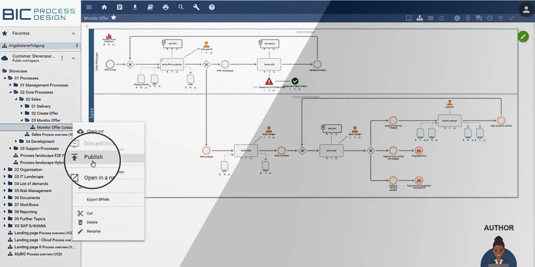This screenshot has width=535, height=267.
Task: Open the 04 List of demands folder
Action: [x=32, y=184]
